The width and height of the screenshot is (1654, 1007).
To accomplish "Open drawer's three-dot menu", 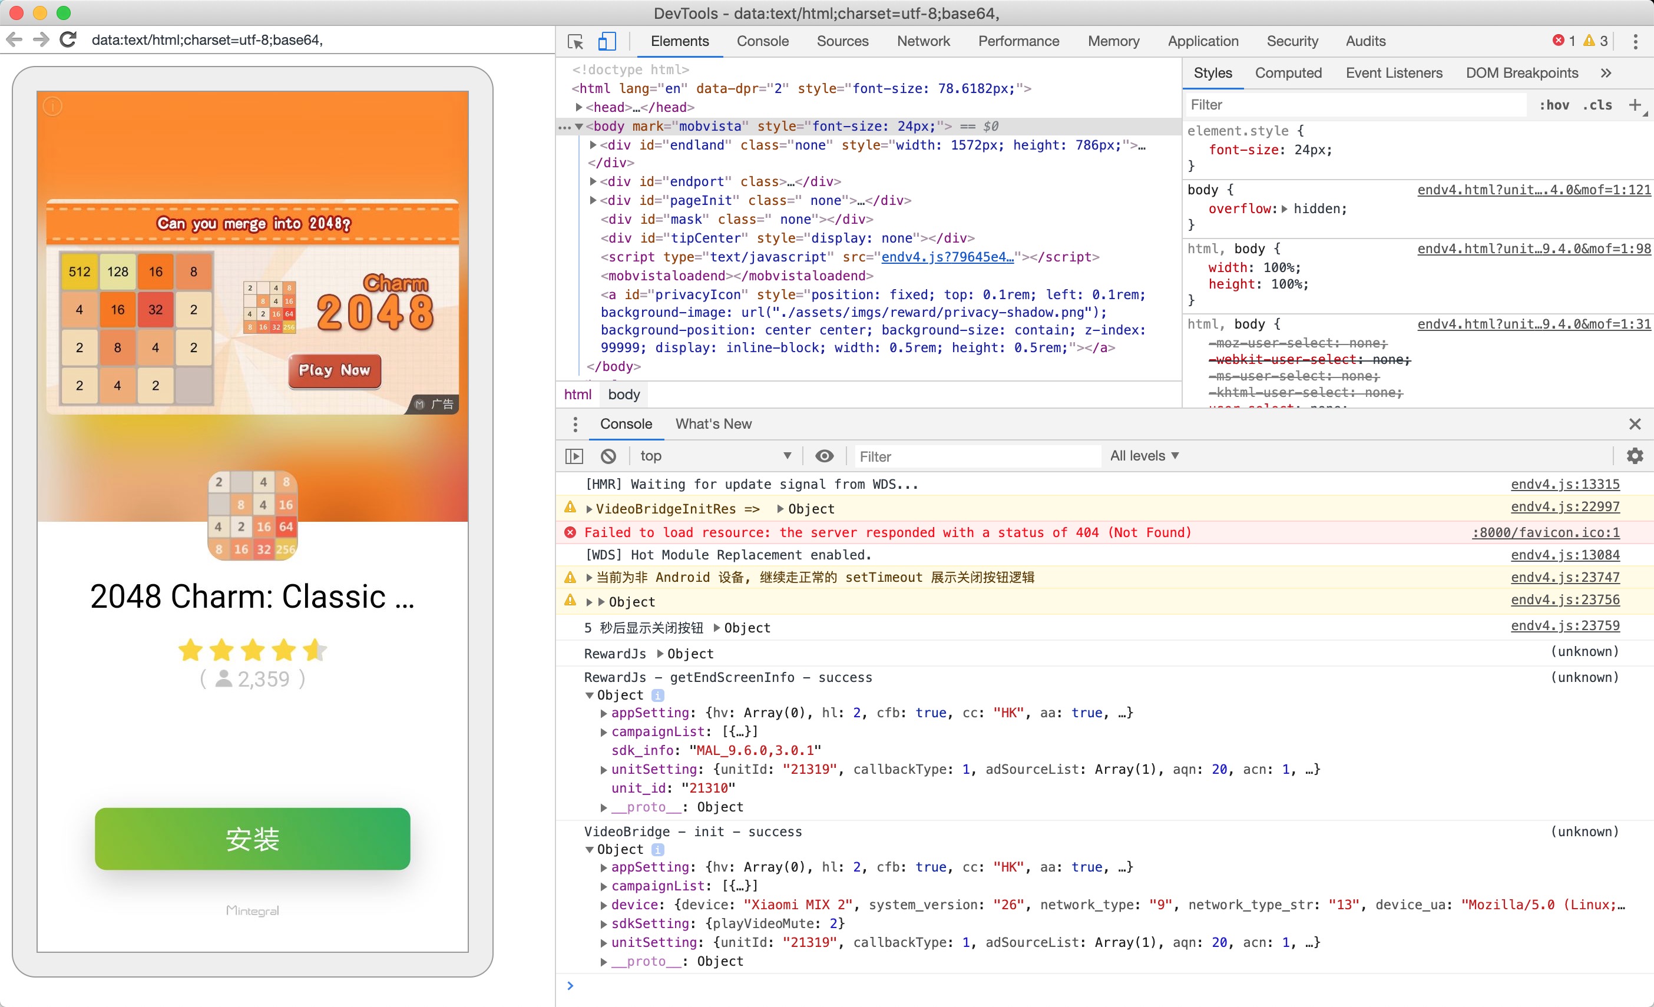I will point(575,424).
